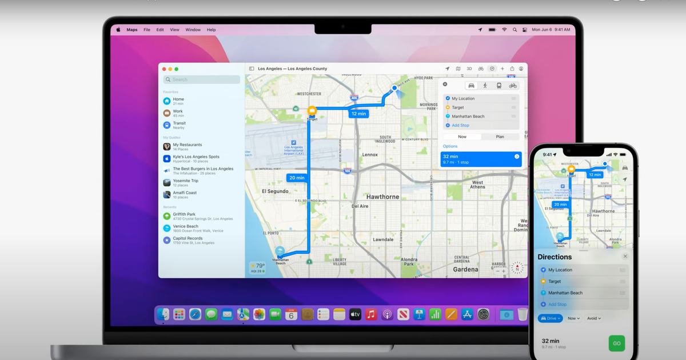Open the Help menu
686x360 pixels.
pos(212,30)
